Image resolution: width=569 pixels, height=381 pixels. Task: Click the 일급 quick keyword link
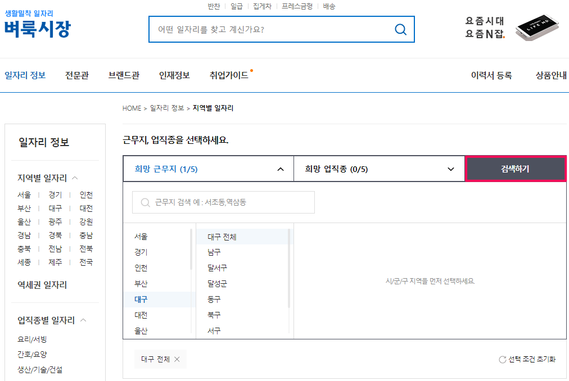pos(237,6)
